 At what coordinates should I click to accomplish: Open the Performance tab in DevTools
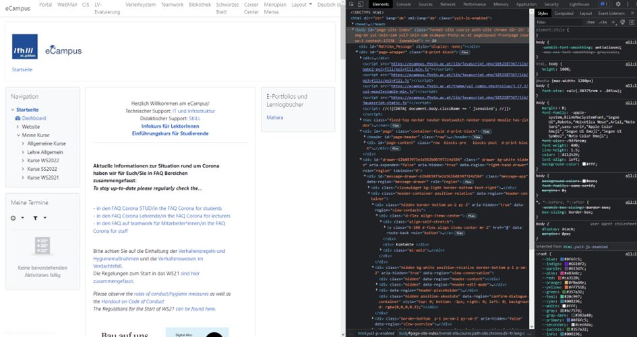(475, 4)
